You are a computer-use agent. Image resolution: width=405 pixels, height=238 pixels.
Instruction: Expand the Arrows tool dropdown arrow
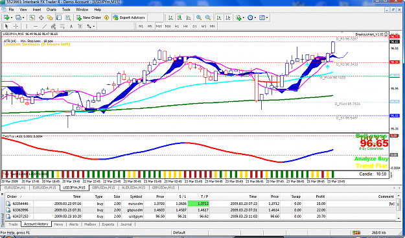pyautogui.click(x=94, y=26)
